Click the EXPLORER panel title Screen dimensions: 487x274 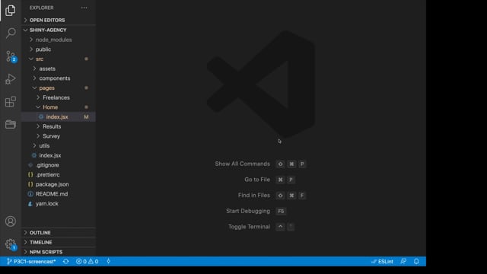coord(42,8)
